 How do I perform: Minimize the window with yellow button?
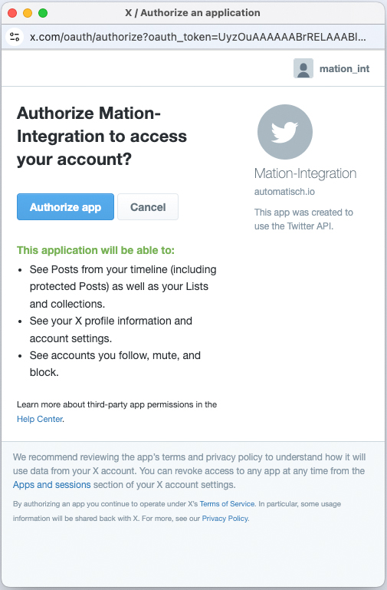[x=28, y=13]
